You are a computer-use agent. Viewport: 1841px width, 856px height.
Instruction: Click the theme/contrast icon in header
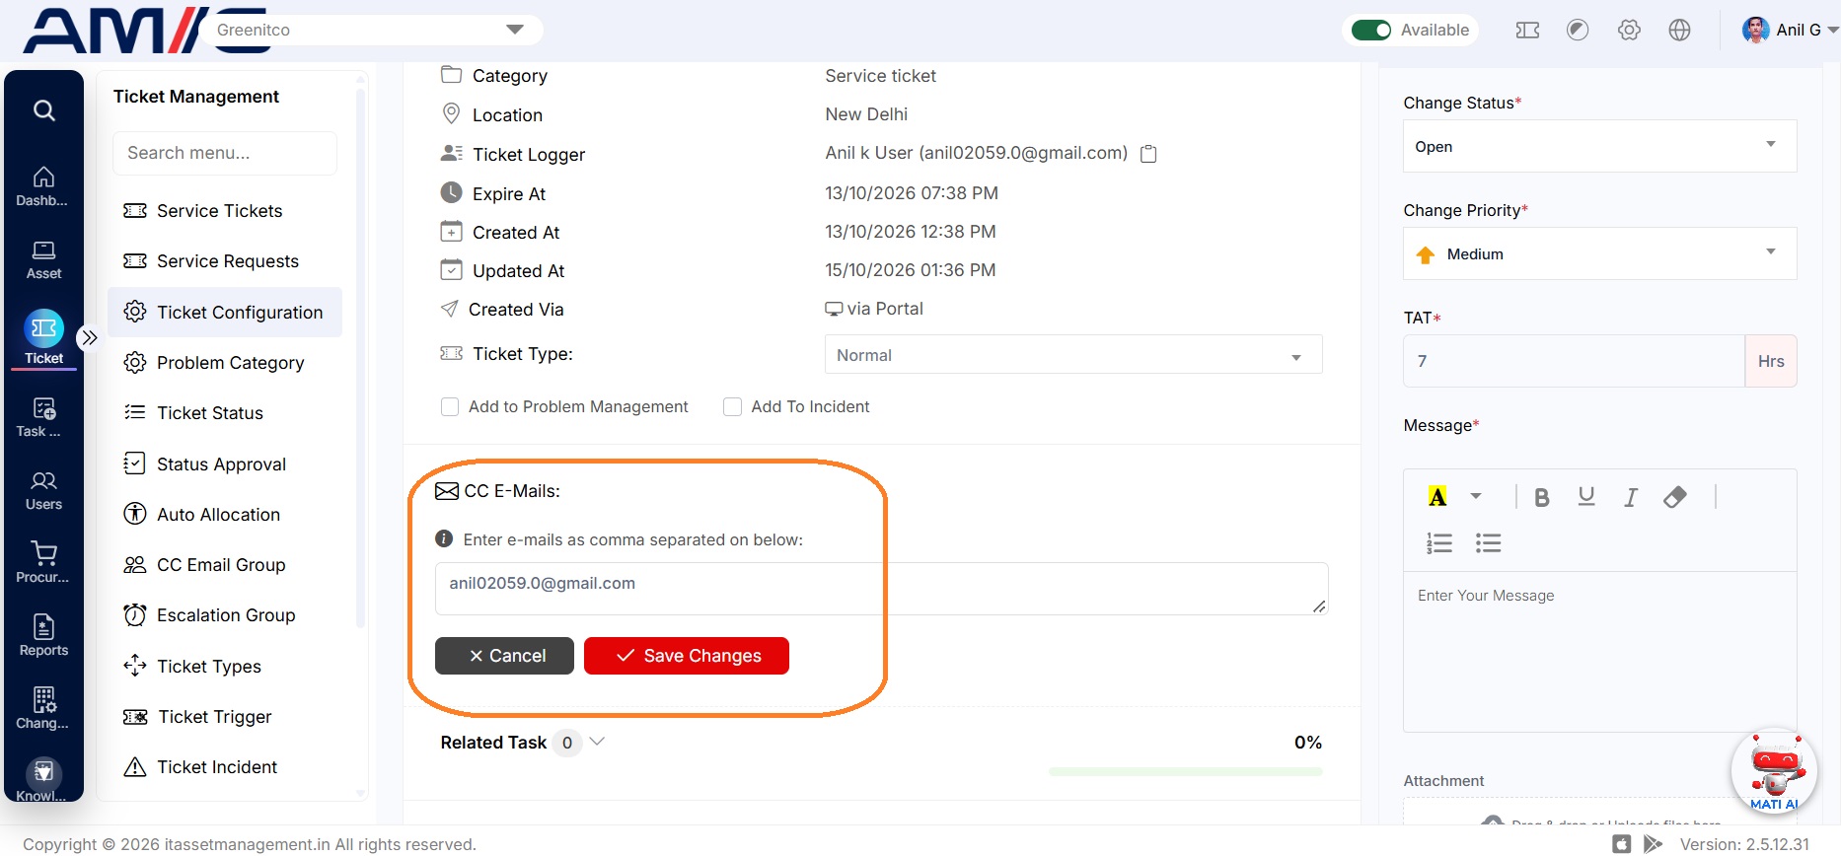coord(1578,30)
